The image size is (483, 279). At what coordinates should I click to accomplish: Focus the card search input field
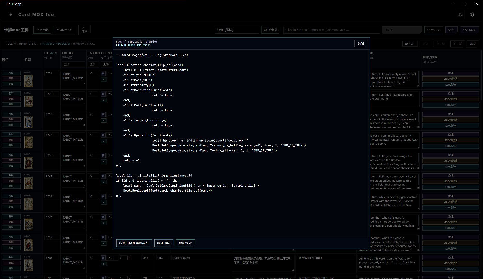coord(331,30)
